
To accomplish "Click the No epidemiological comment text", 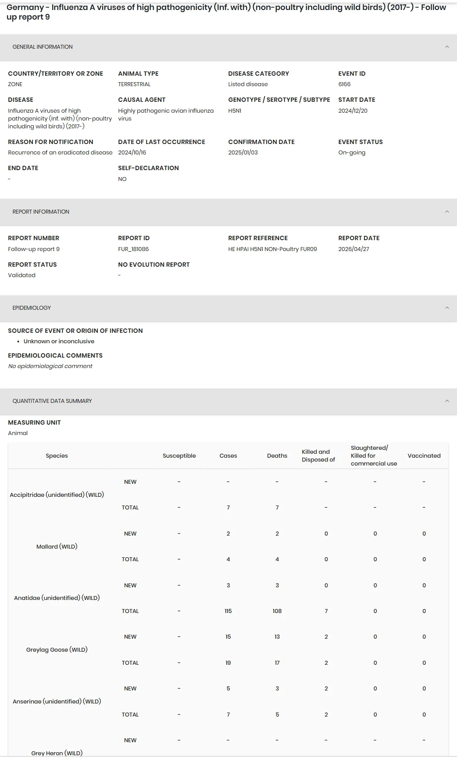I will coord(50,366).
